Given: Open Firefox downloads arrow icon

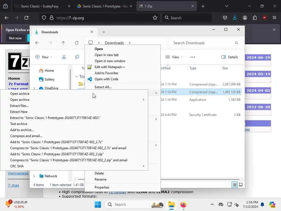Looking at the screenshot, I should coord(235,18).
